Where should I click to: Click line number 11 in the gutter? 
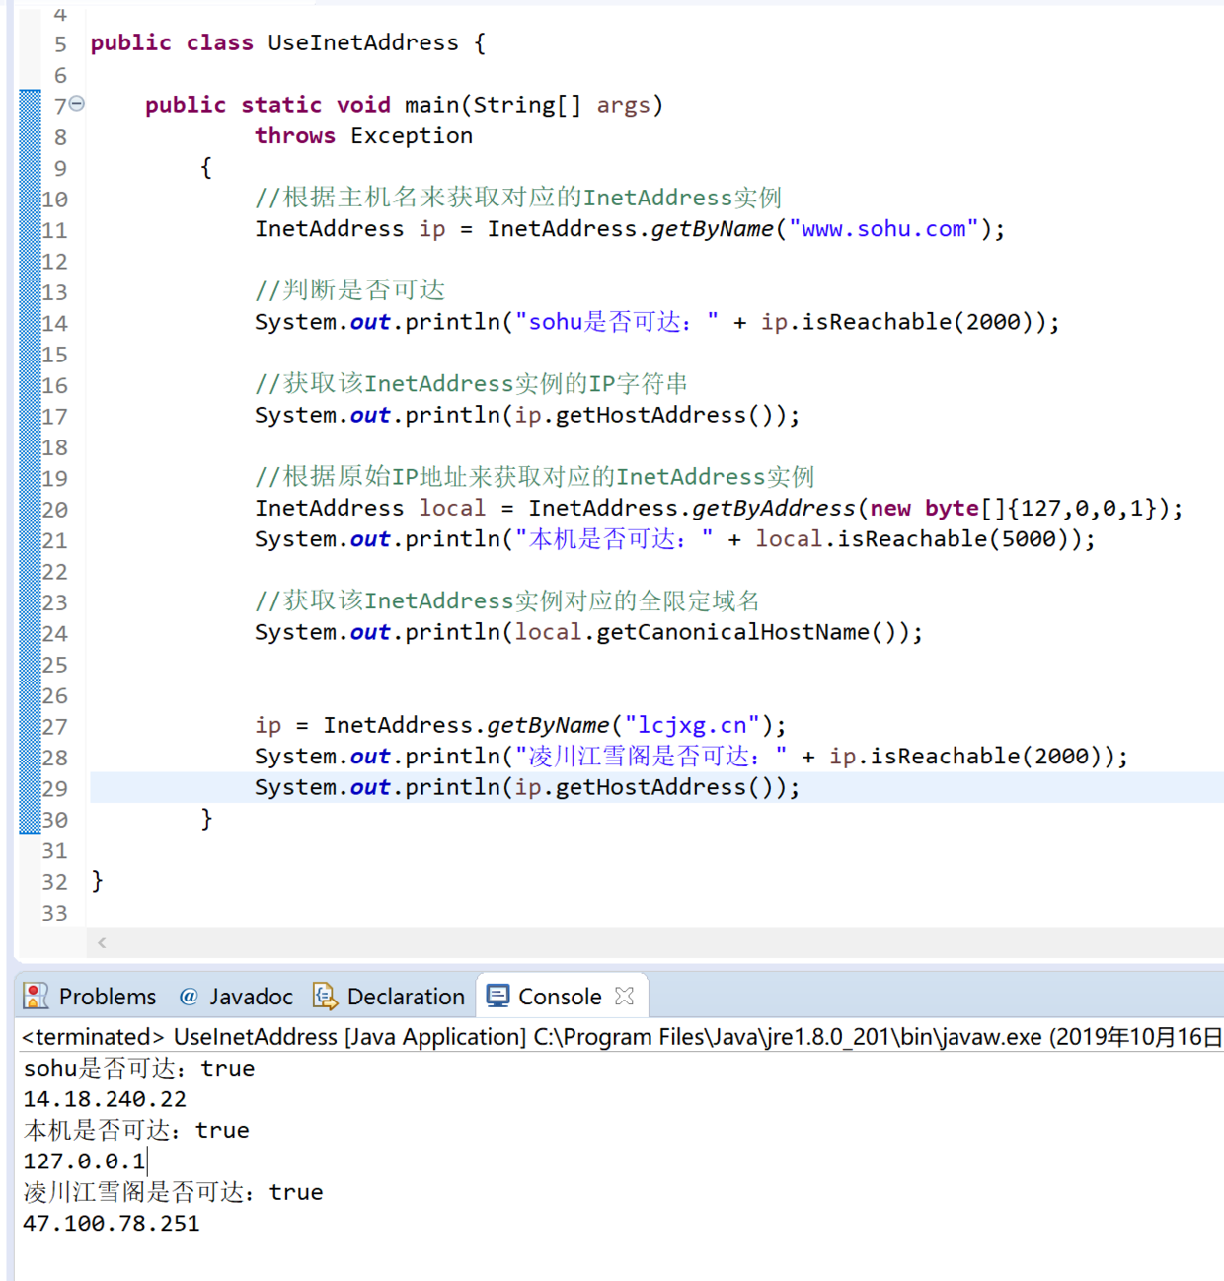coord(54,230)
